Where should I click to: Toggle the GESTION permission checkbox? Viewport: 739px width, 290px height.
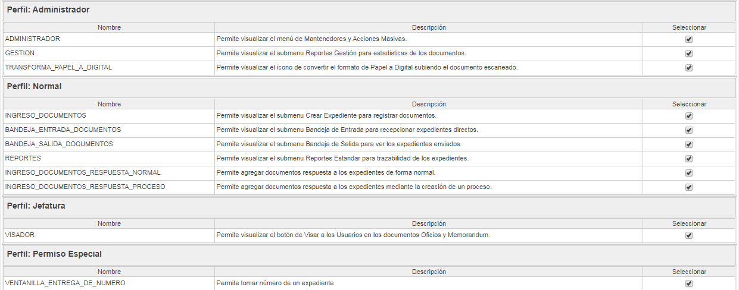click(x=689, y=53)
